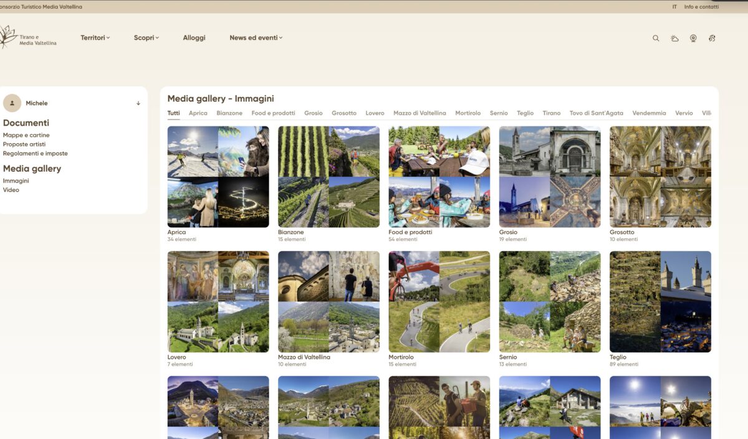Viewport: 748px width, 439px height.
Task: Click the '7 elementi' count text
Action: [180, 364]
